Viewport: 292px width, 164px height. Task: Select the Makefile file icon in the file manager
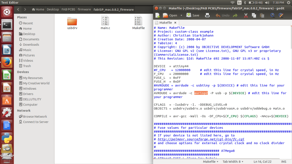138,23
